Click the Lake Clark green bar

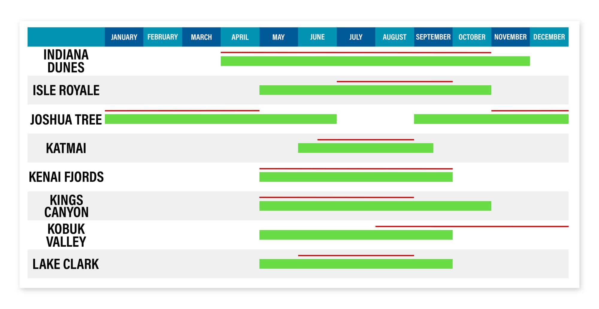click(x=356, y=264)
